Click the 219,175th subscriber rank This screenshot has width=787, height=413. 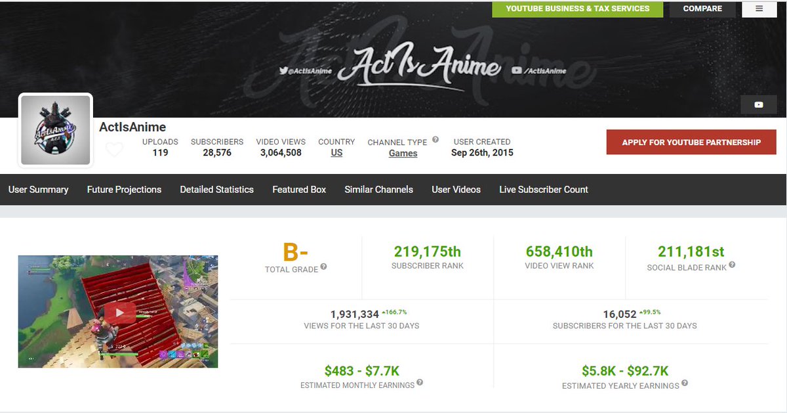click(x=428, y=251)
